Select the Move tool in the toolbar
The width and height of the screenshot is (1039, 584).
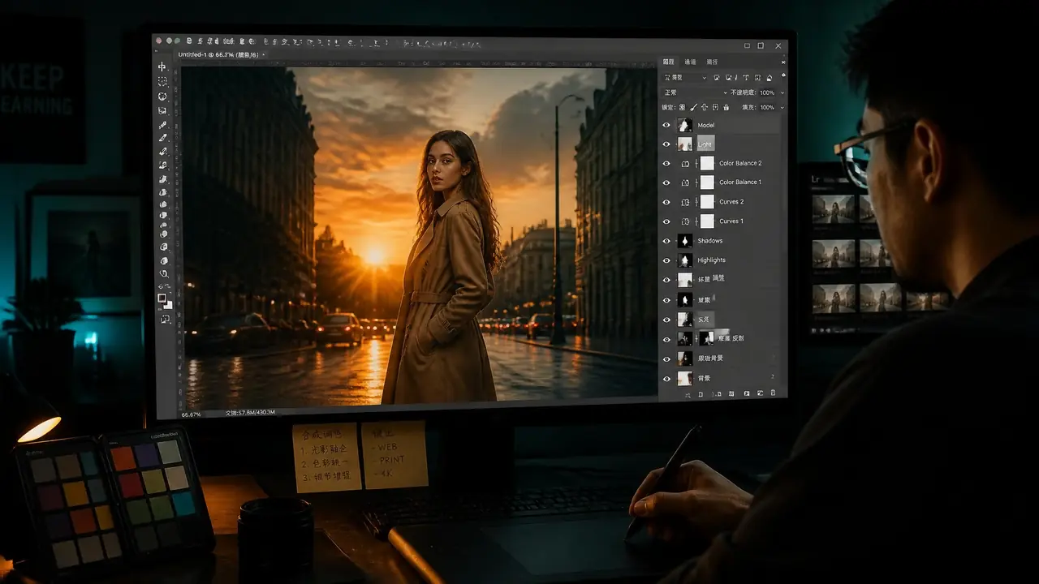tap(162, 67)
